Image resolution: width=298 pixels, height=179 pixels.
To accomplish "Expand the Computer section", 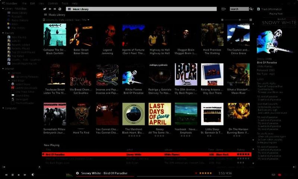I will click(x=3, y=108).
